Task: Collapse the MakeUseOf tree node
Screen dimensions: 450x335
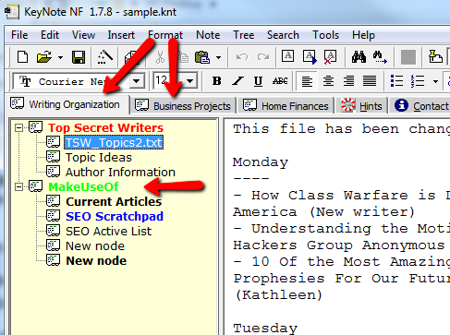Action: [x=19, y=186]
